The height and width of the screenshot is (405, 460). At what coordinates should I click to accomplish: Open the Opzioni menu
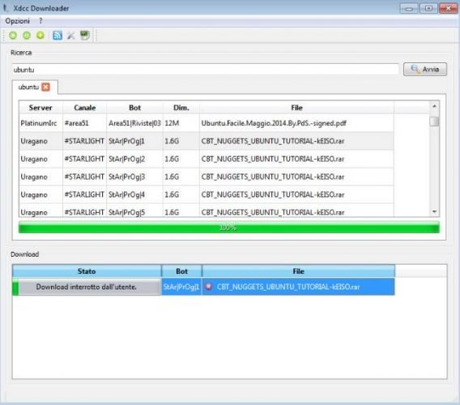18,21
